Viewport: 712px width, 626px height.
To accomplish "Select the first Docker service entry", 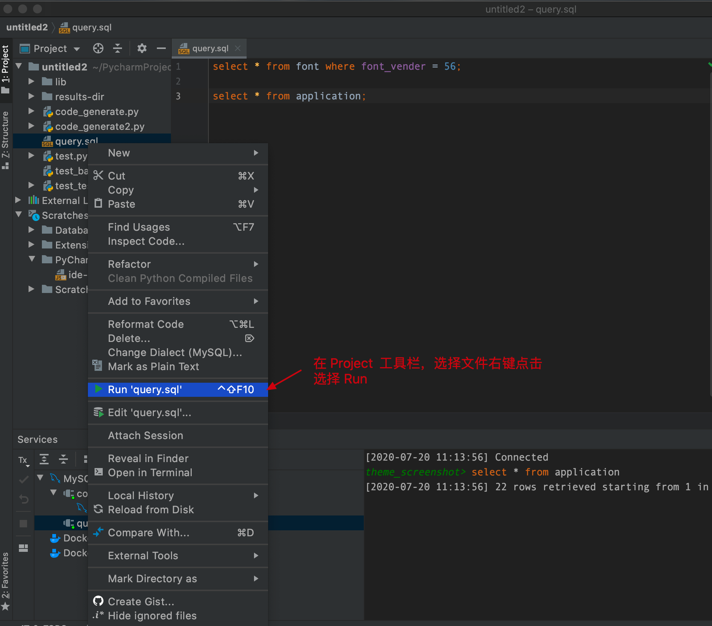I will pyautogui.click(x=69, y=538).
